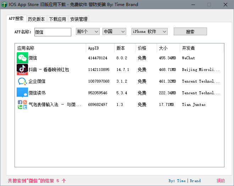Click size 17.71MB
Viewport: 234px width, 186px height.
[166, 104]
